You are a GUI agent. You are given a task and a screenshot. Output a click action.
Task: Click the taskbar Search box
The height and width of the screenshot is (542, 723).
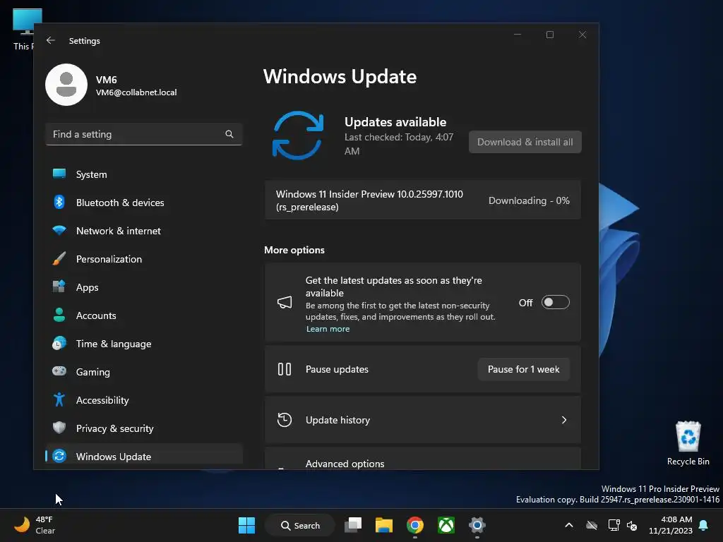pos(300,525)
